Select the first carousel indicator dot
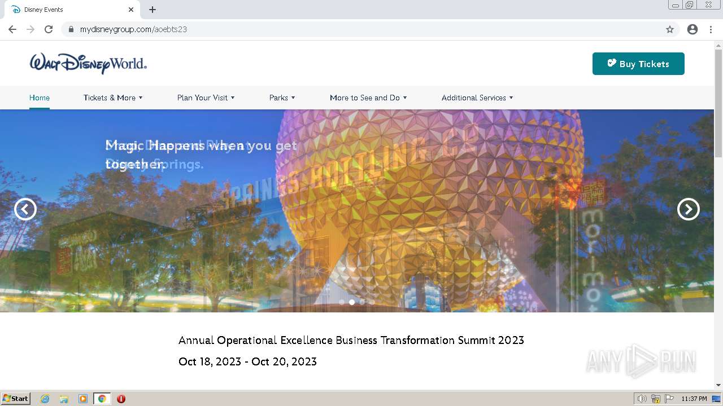The width and height of the screenshot is (723, 406). point(342,302)
